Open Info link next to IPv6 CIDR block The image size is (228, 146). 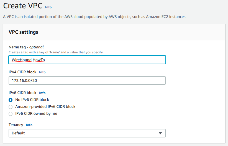(x=42, y=93)
